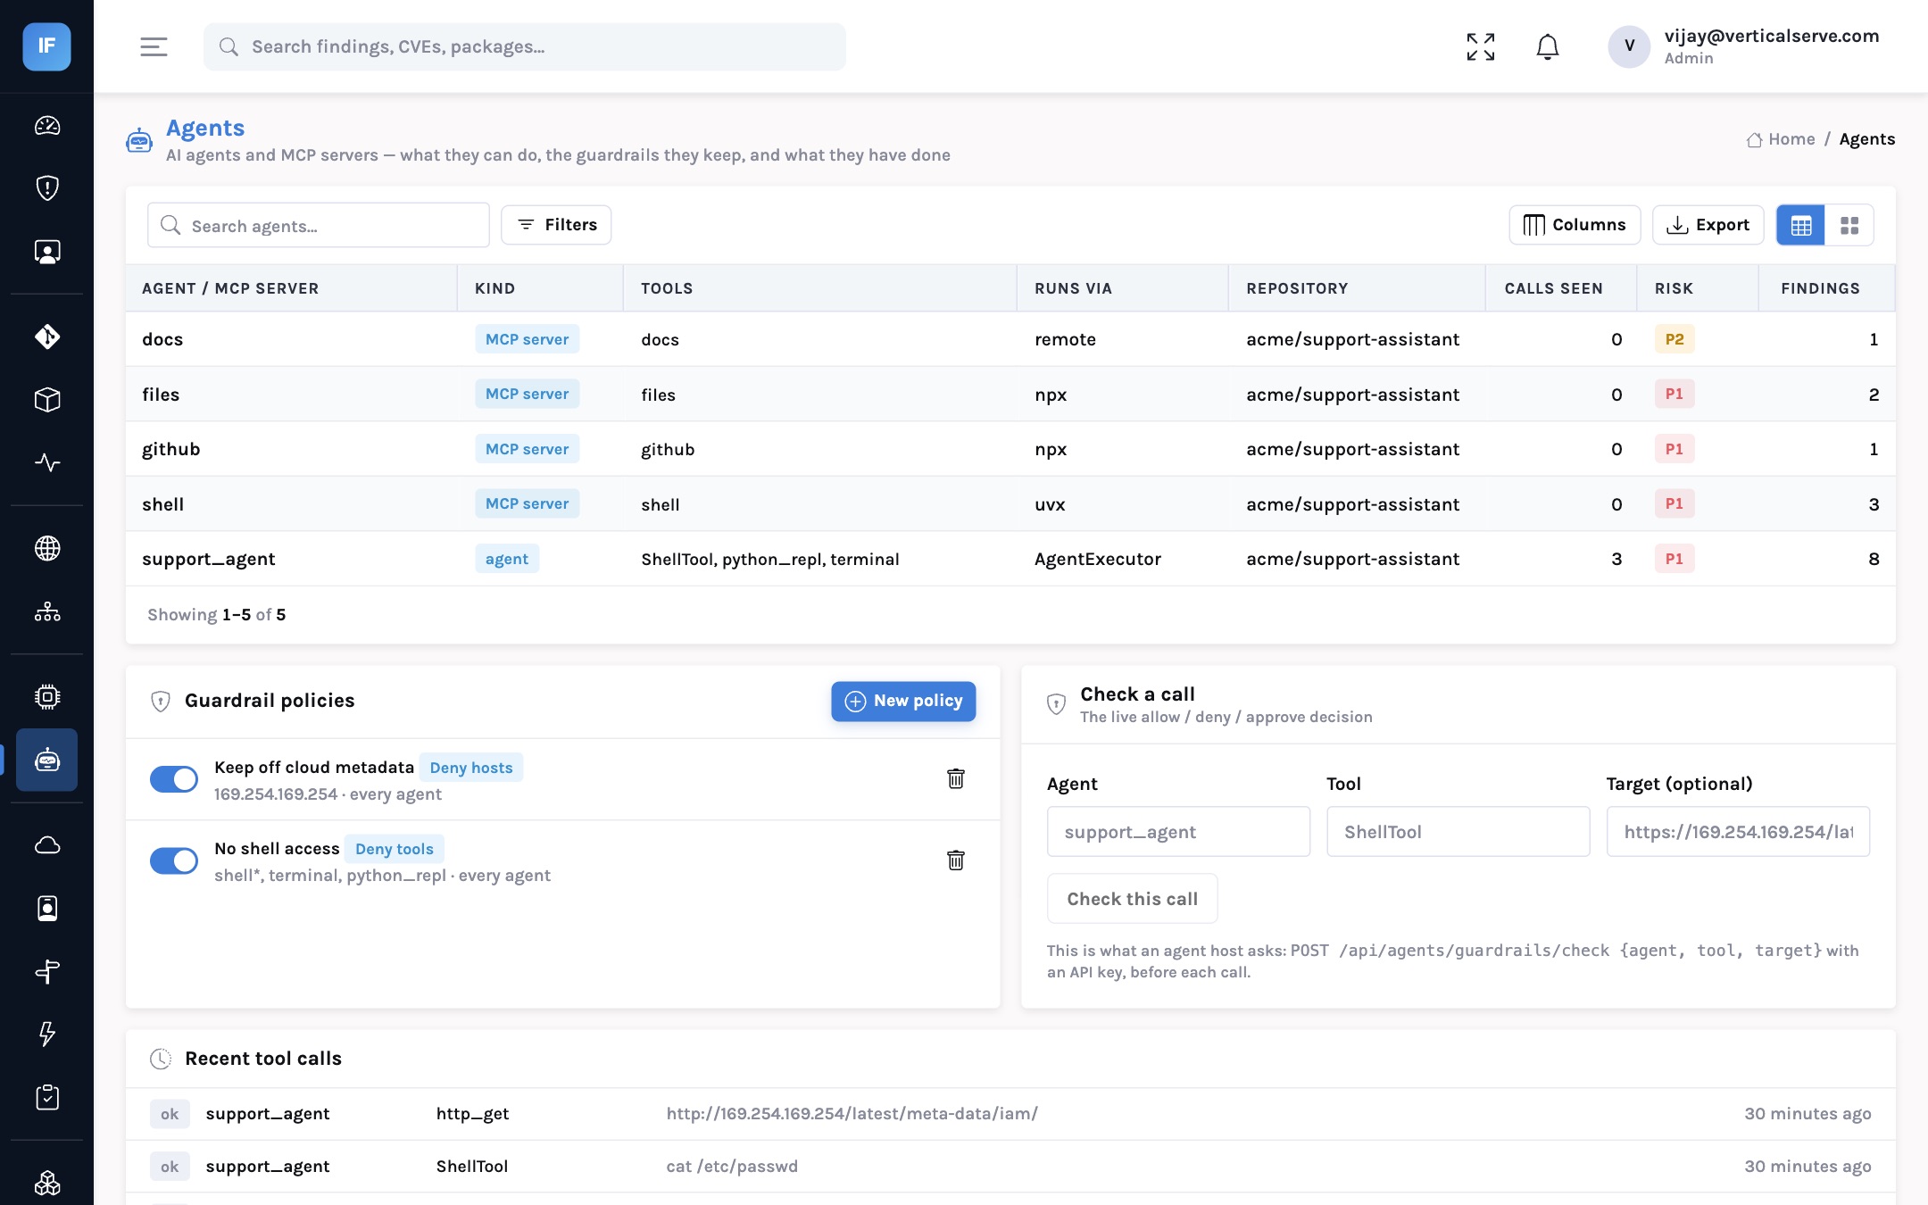
Task: Open the network hierarchy icon in sidebar
Action: click(47, 611)
